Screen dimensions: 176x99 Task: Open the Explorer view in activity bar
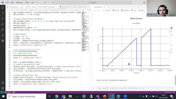point(3,8)
